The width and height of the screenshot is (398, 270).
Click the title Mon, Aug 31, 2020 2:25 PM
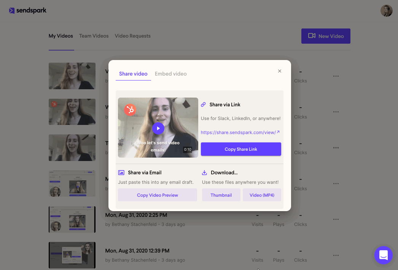coord(136,215)
